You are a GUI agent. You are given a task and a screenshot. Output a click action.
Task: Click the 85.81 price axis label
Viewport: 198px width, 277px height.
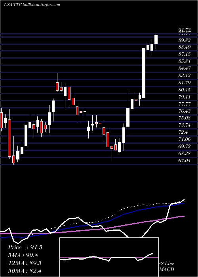tap(185, 61)
